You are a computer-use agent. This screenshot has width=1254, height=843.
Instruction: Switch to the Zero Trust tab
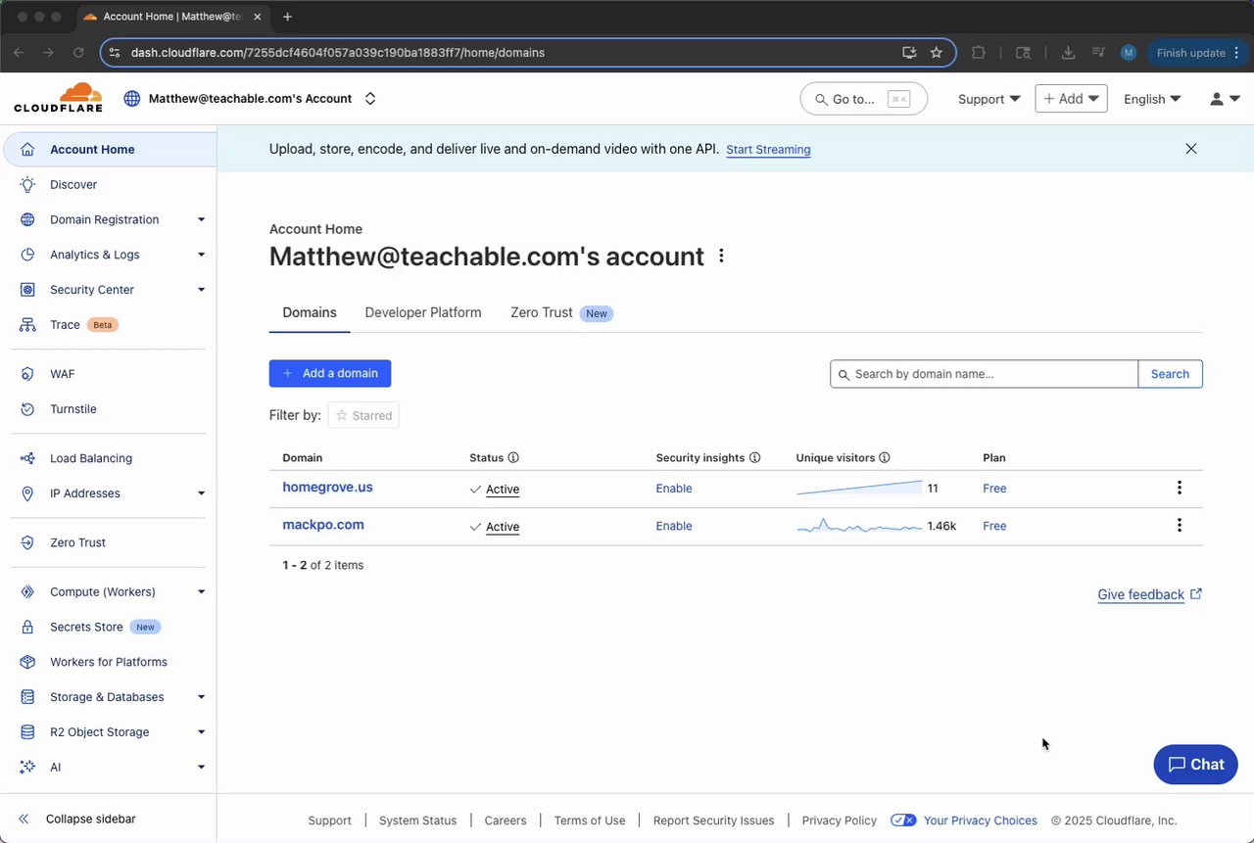561,313
